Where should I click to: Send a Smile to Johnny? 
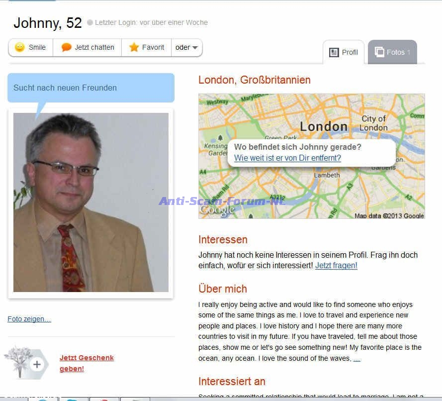point(31,47)
